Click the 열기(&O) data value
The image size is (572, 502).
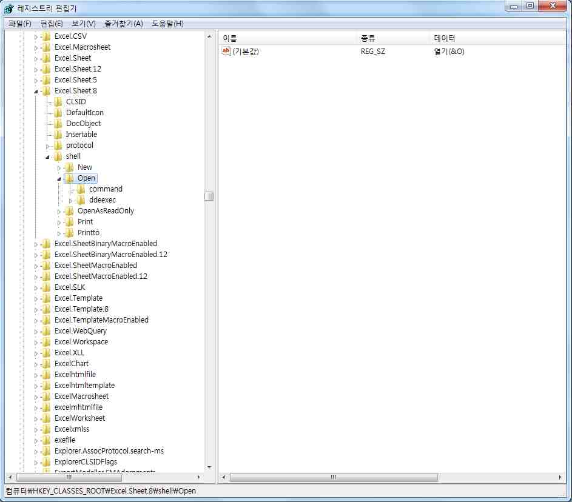coord(449,52)
